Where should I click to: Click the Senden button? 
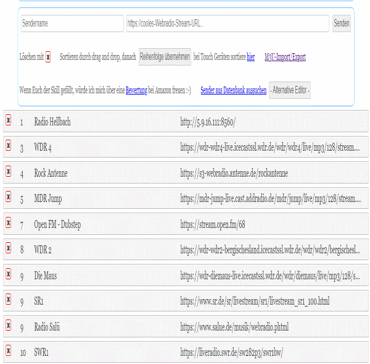click(342, 23)
